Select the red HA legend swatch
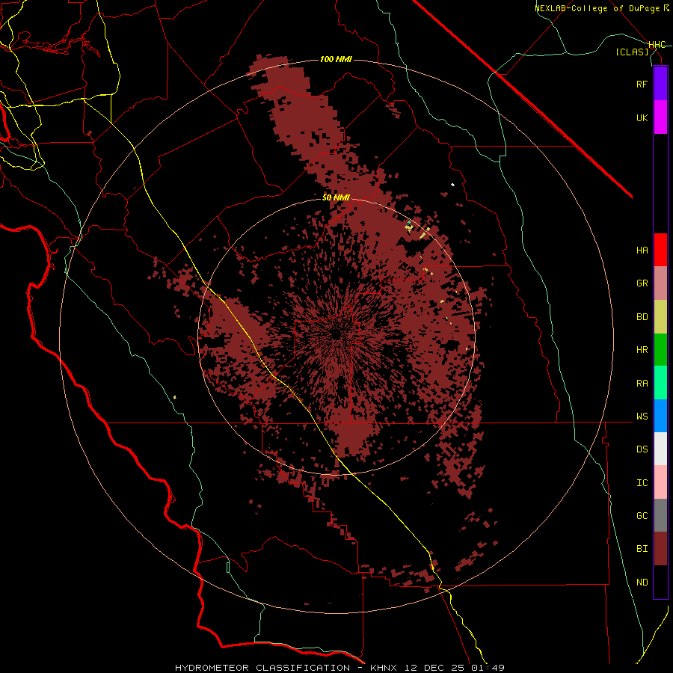Screen dimensions: 673x673 (x=660, y=250)
